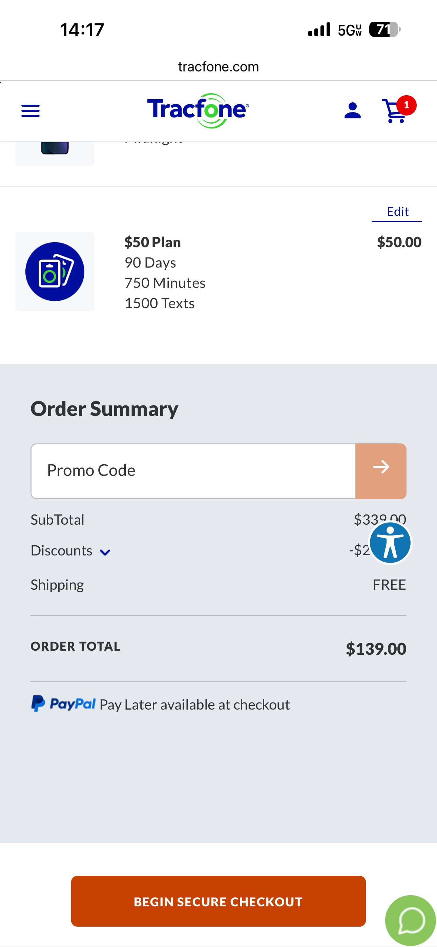Open the hamburger navigation menu

[30, 111]
